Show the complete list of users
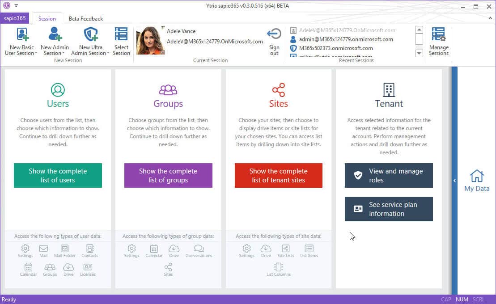The width and height of the screenshot is (496, 304). [58, 176]
